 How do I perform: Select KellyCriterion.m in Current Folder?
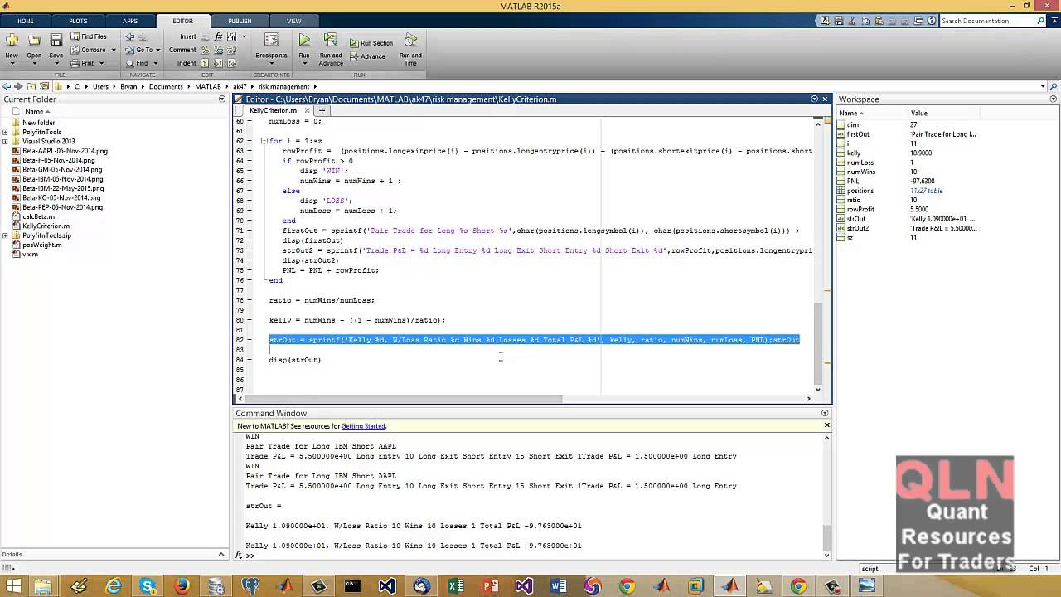pyautogui.click(x=46, y=226)
